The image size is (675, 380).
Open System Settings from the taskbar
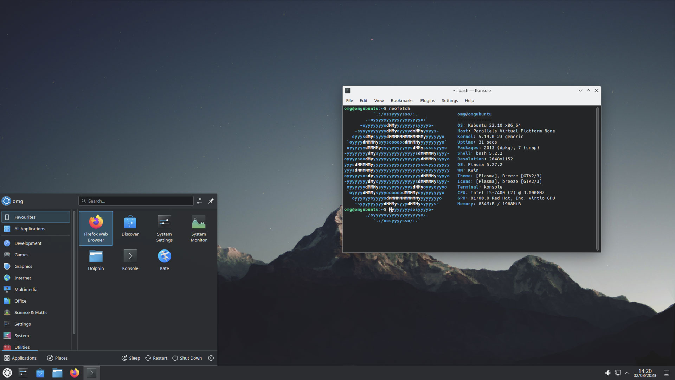coord(23,373)
